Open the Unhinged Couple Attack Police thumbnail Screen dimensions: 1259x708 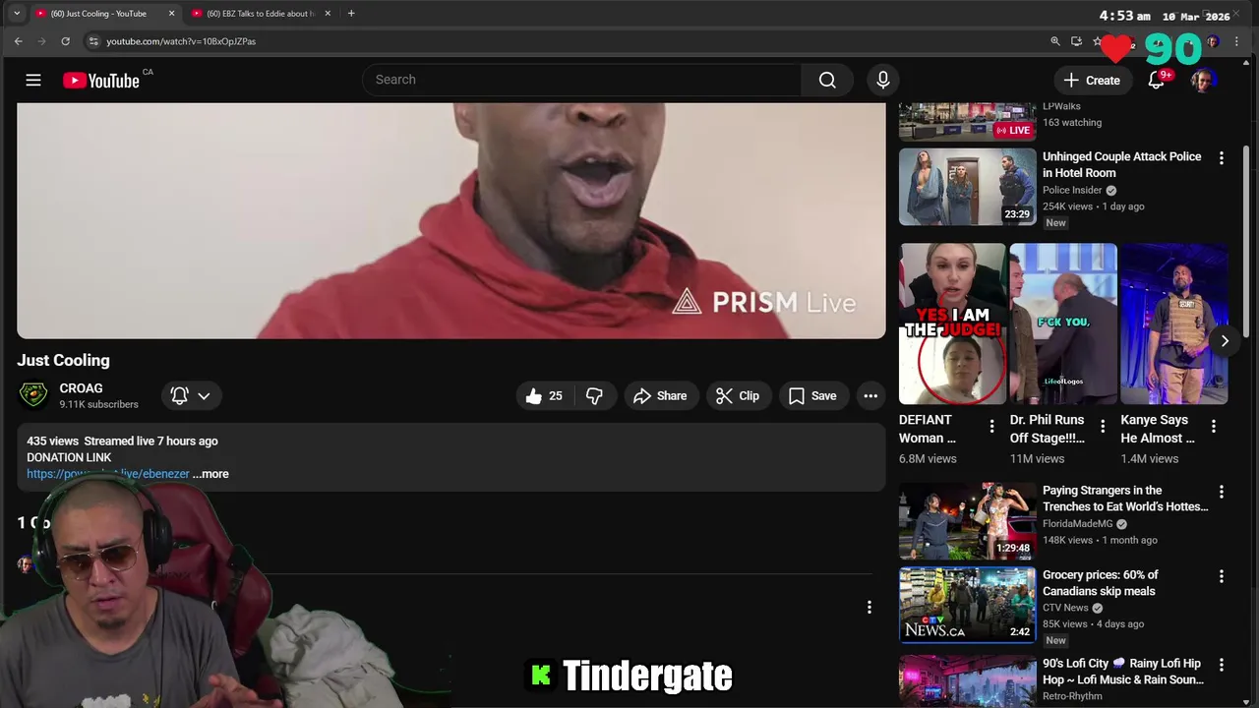click(x=967, y=187)
